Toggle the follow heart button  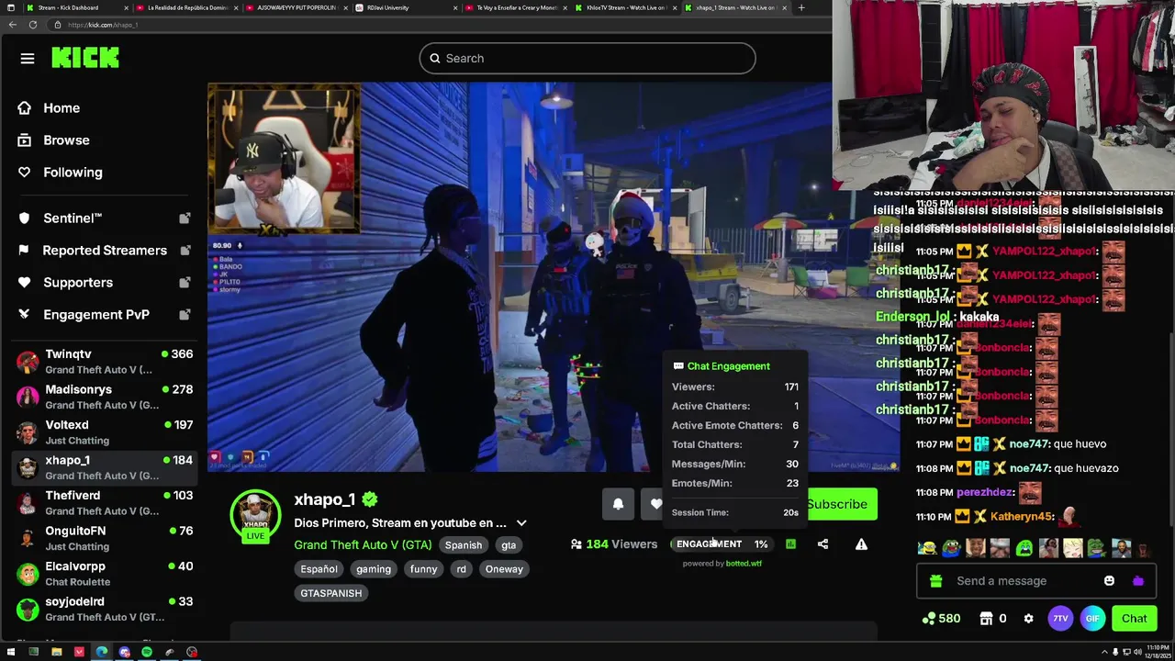click(x=654, y=504)
